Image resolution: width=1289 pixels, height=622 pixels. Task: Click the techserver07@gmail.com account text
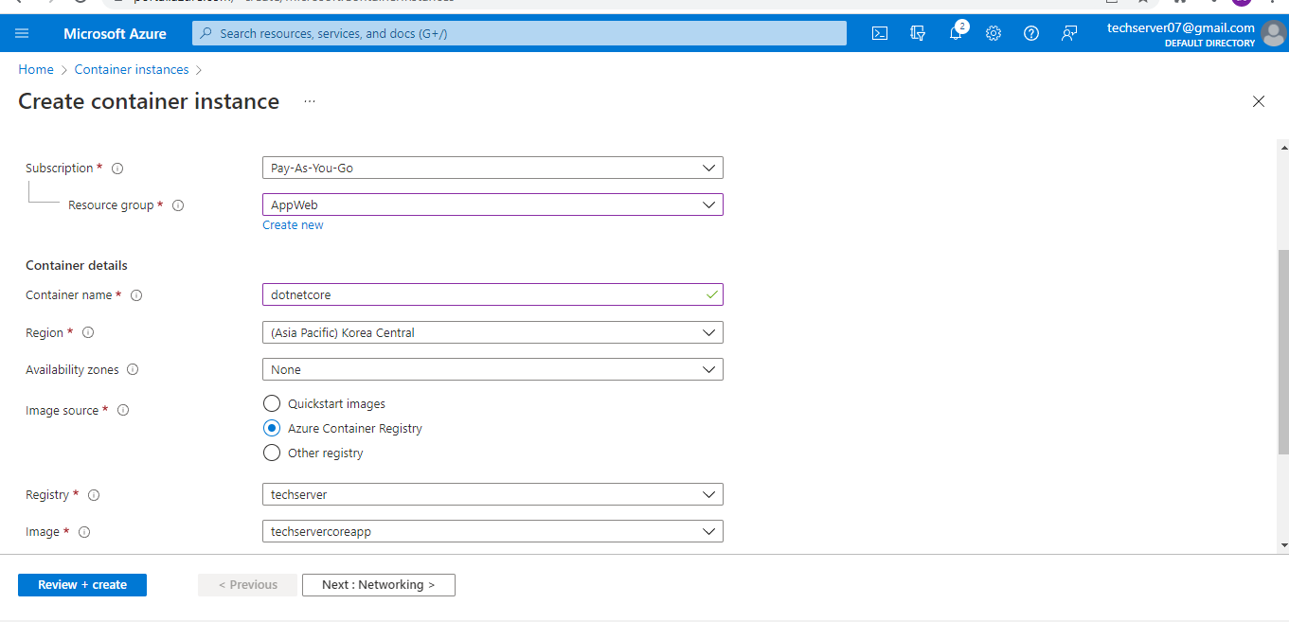coord(1181,27)
